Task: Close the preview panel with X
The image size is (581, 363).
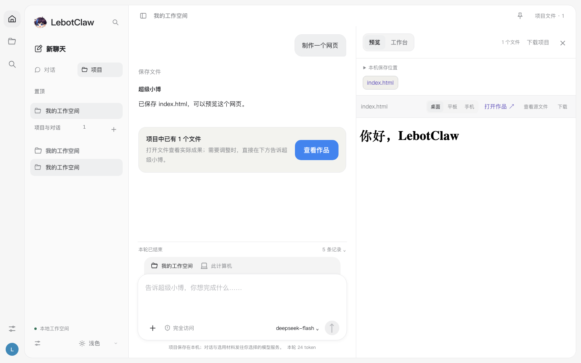Action: coord(563,43)
